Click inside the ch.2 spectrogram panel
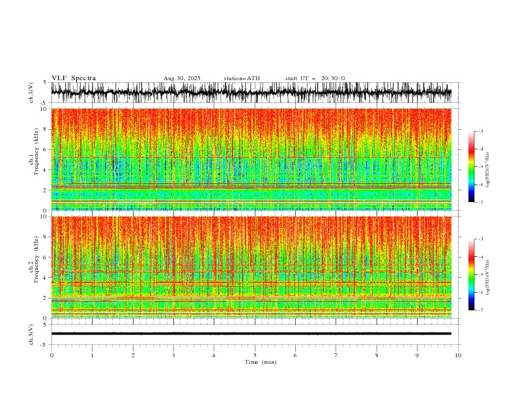The height and width of the screenshot is (399, 516). (251, 267)
